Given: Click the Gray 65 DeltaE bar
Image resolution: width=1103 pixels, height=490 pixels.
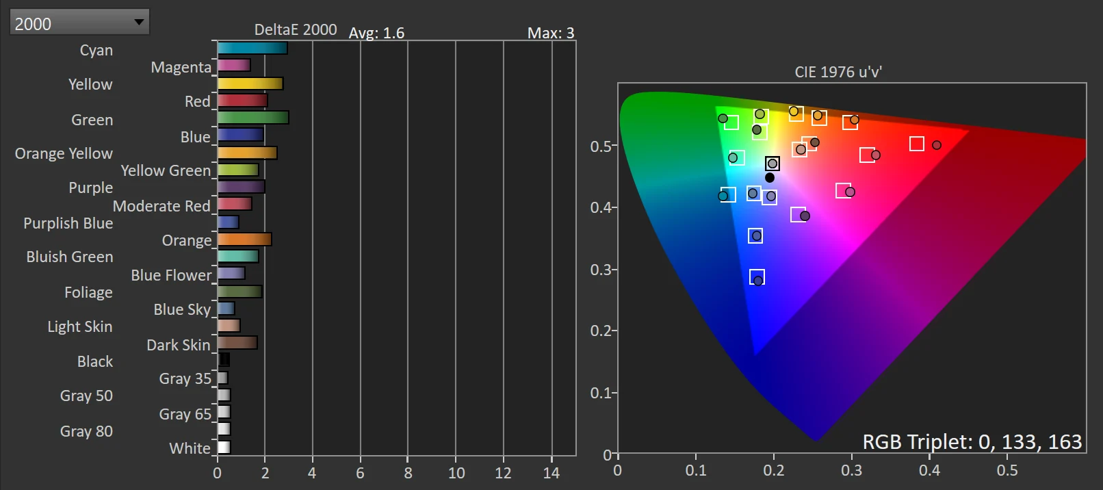Looking at the screenshot, I should click(x=224, y=411).
